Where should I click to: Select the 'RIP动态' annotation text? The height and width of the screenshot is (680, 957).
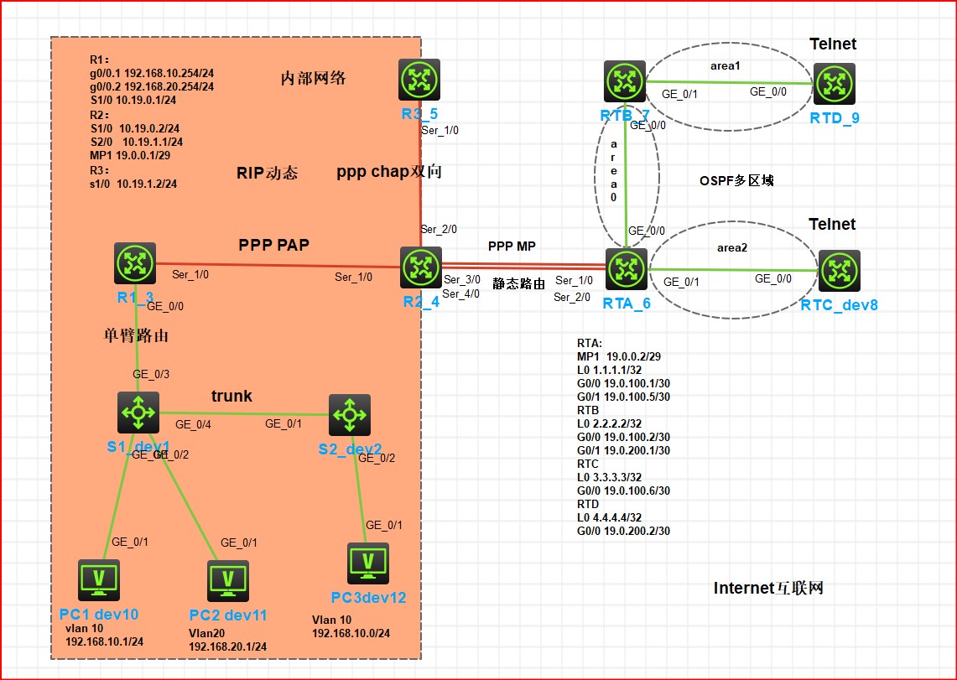(267, 173)
